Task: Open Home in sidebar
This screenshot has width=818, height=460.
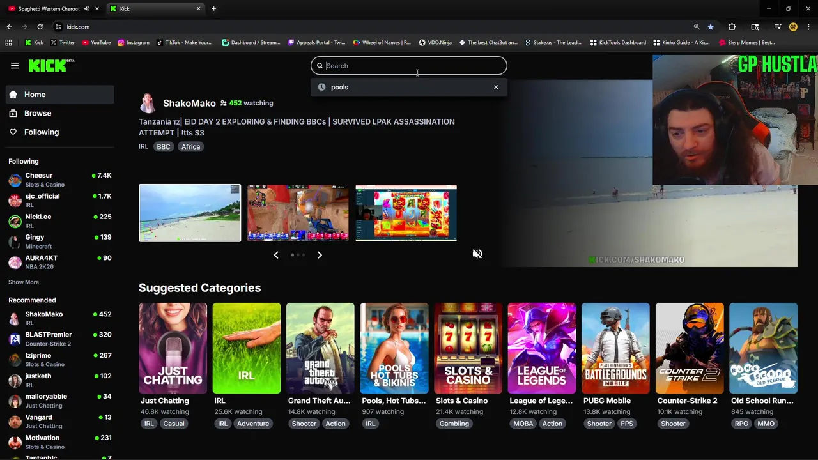Action: pos(60,95)
